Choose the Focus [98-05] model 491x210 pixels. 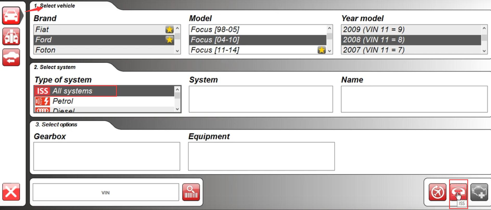click(258, 30)
